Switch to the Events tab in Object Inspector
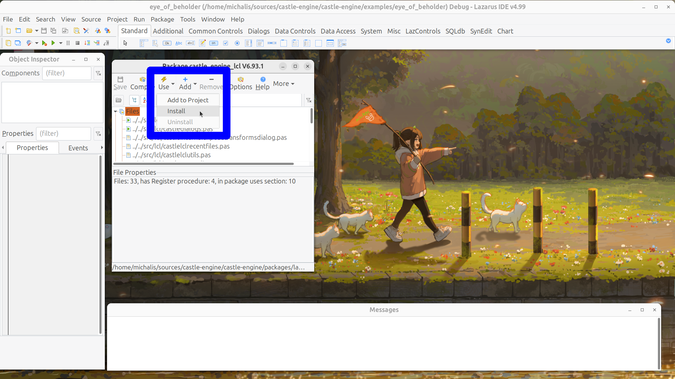This screenshot has width=675, height=379. (78, 148)
